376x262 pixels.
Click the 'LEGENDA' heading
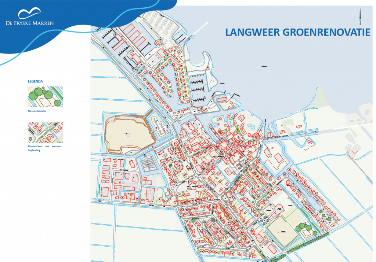tap(35, 81)
